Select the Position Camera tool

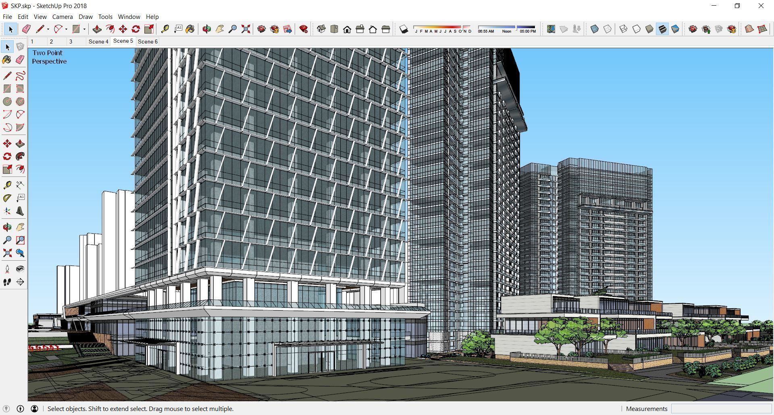(7, 269)
